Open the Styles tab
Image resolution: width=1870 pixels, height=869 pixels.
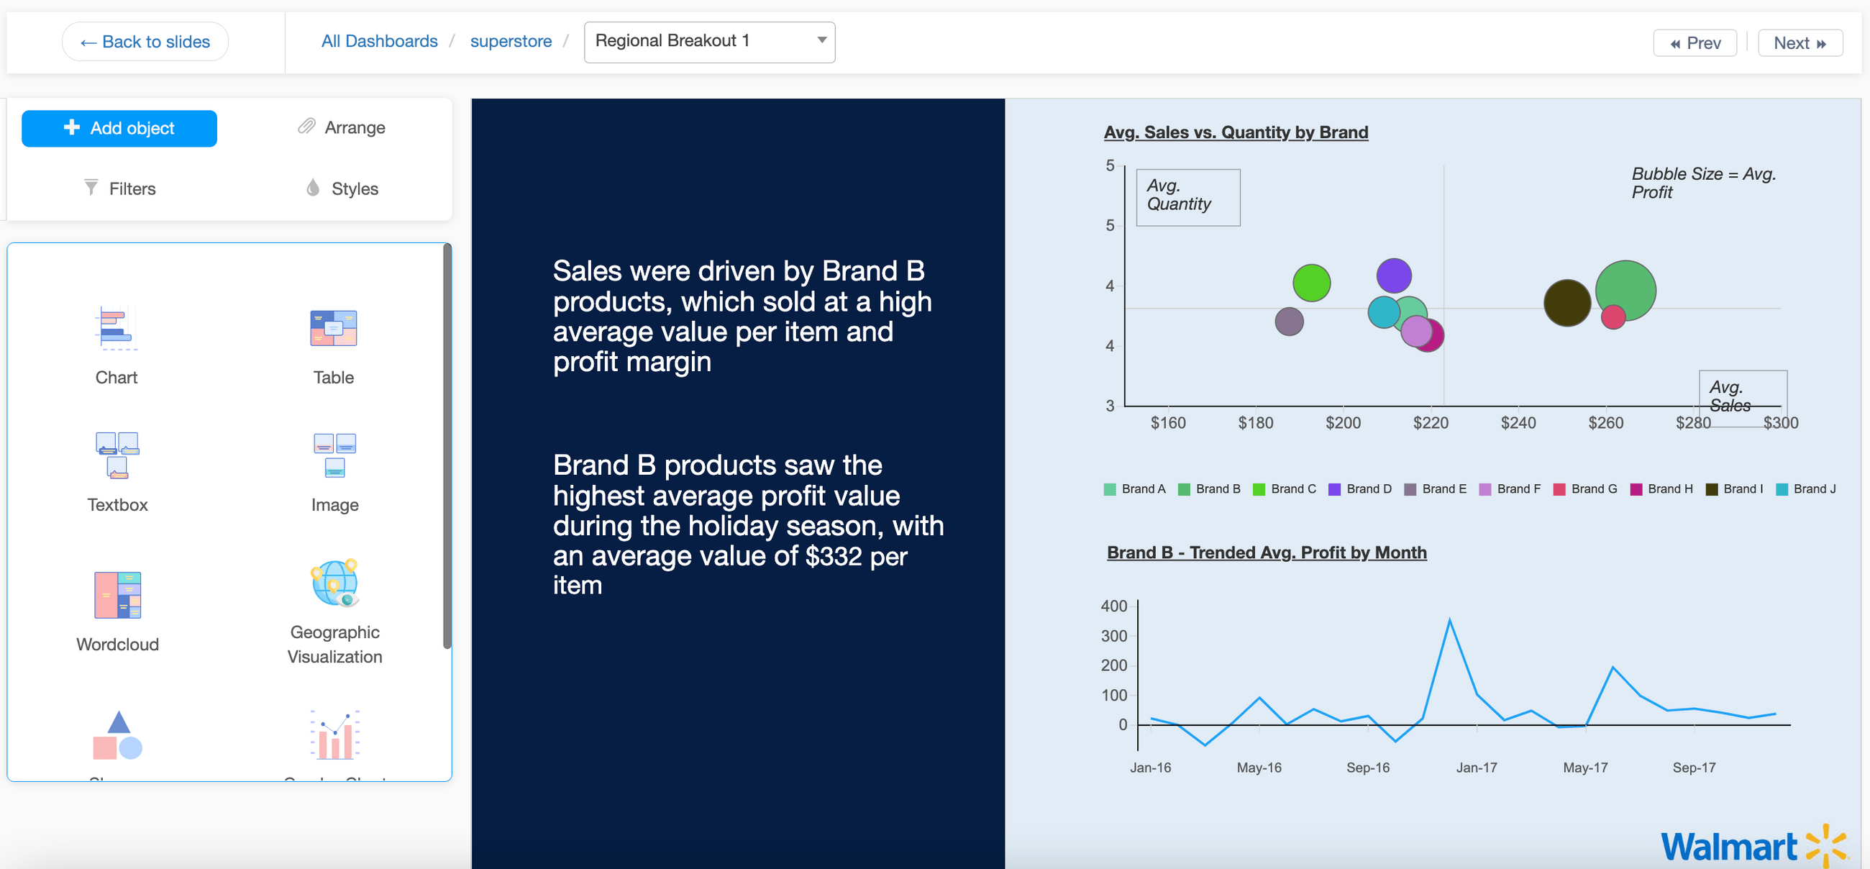coord(342,188)
